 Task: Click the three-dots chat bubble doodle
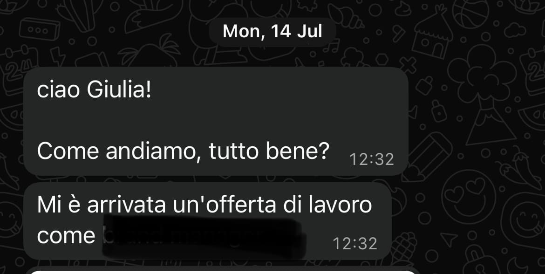click(40, 29)
